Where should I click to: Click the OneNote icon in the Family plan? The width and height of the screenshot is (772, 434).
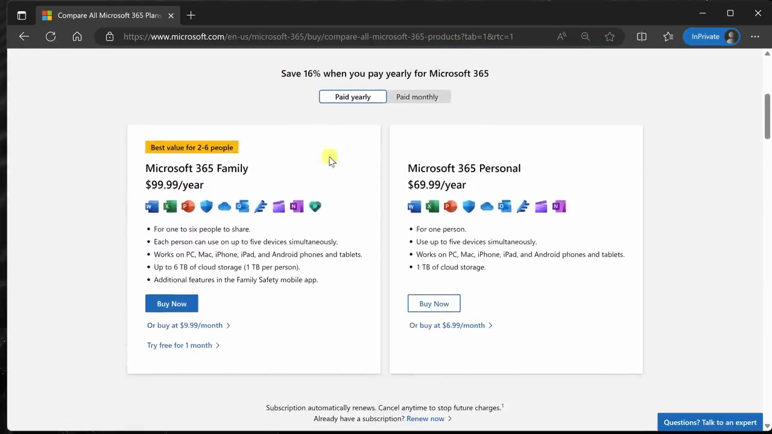[x=297, y=207]
